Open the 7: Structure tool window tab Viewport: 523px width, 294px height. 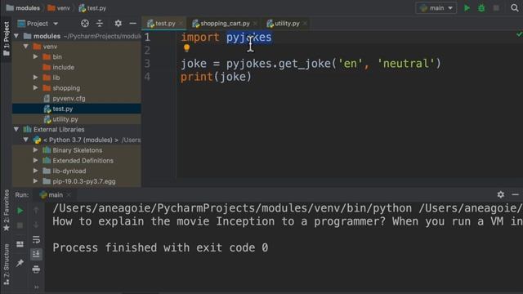(x=7, y=265)
